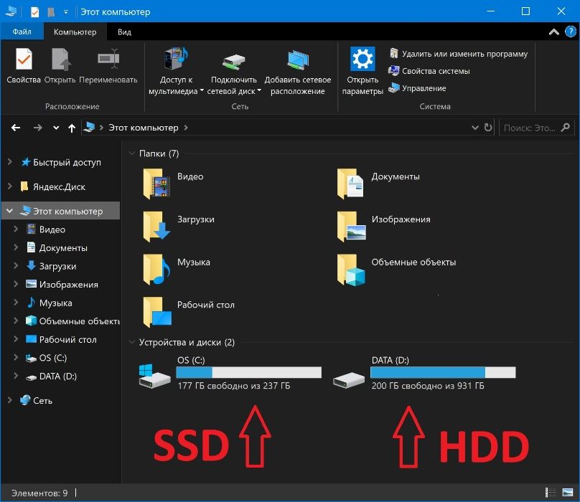The height and width of the screenshot is (502, 580).
Task: Switch to the Файл tab
Action: coord(22,32)
